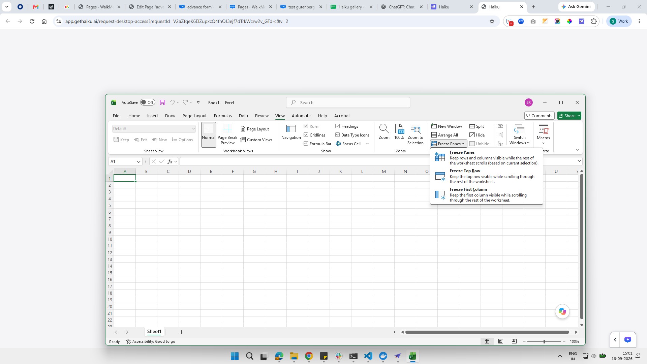
Task: Open the Page Layout ribbon tab
Action: coord(194,116)
